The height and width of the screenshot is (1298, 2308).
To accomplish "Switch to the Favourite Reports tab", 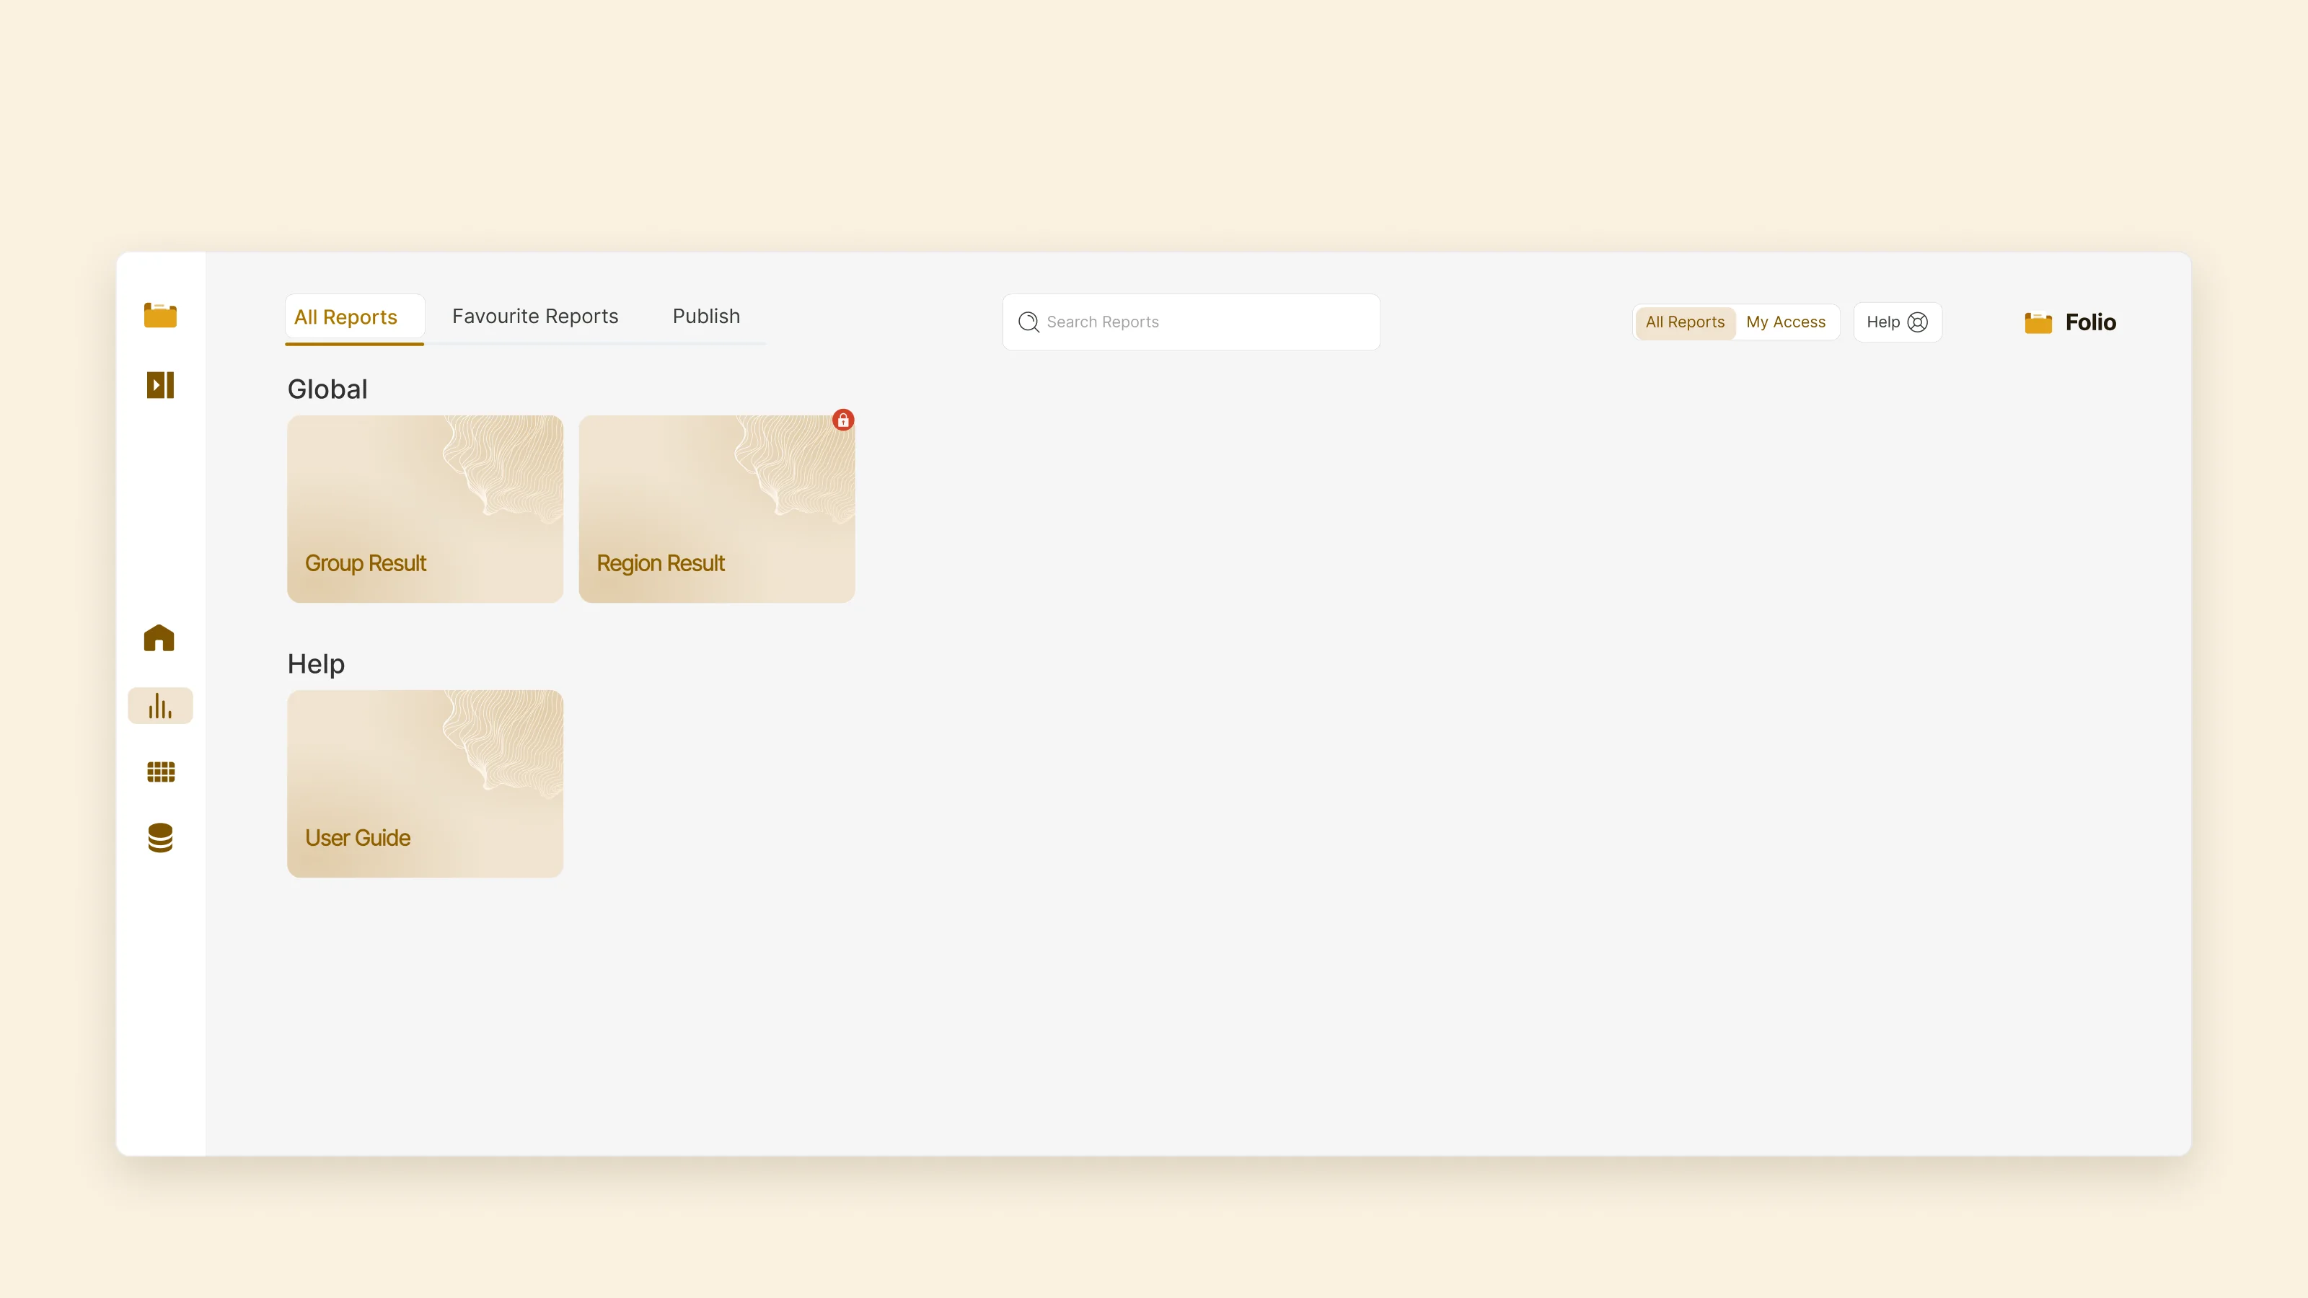I will tap(535, 317).
